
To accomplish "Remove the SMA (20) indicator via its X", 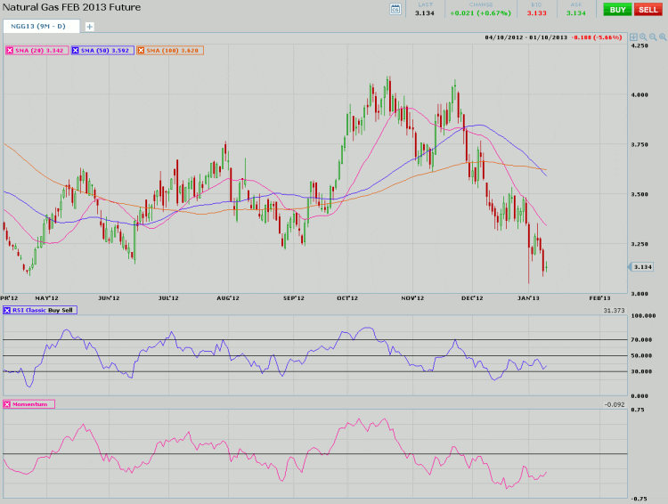I will click(10, 50).
